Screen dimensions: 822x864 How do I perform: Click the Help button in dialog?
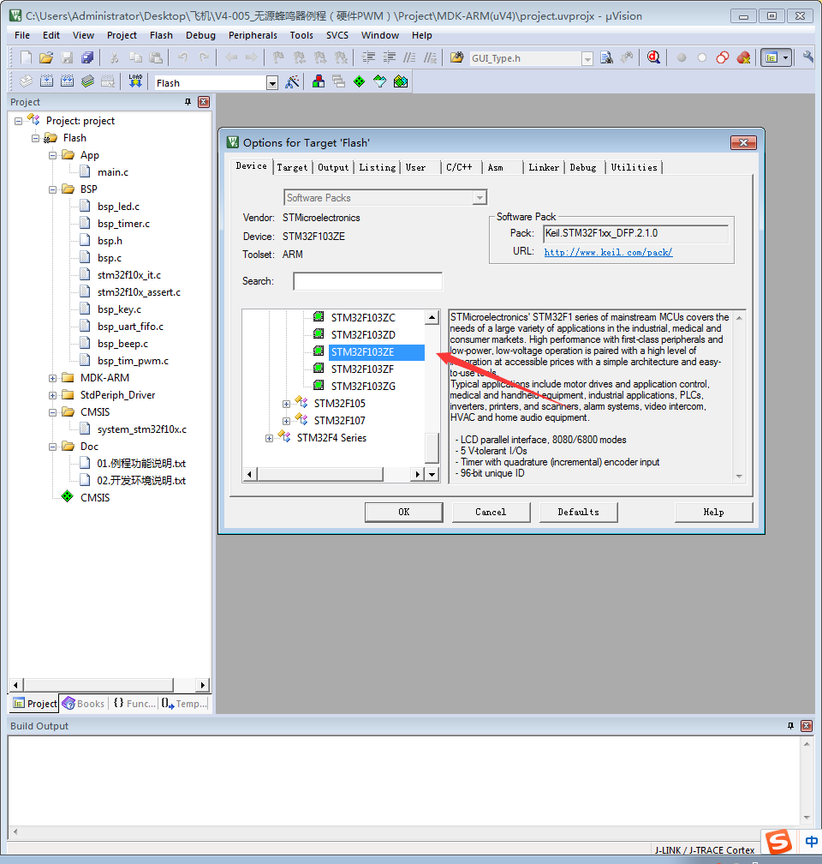coord(713,512)
